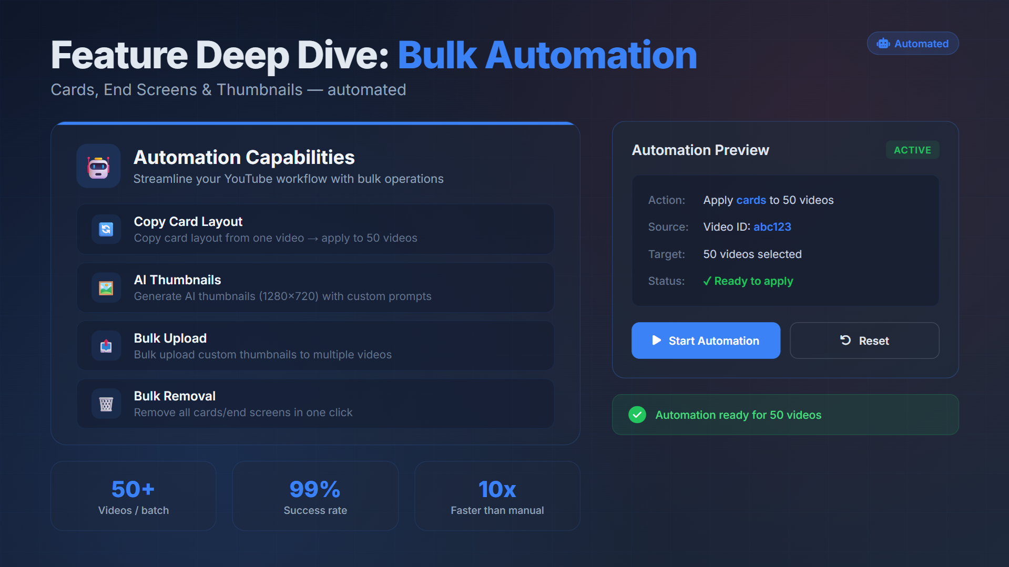Click the 'Target:' label in preview

(667, 254)
